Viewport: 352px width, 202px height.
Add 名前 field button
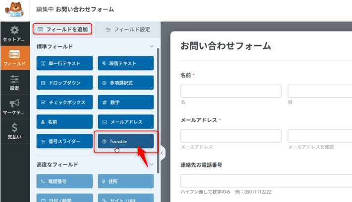(64, 121)
